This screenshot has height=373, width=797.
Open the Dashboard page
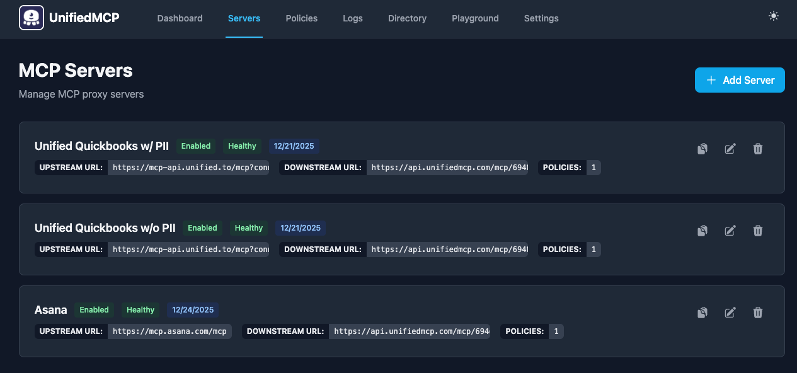(180, 18)
